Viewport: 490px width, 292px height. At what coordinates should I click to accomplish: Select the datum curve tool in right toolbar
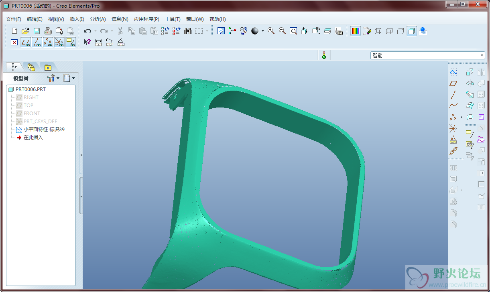click(x=453, y=106)
